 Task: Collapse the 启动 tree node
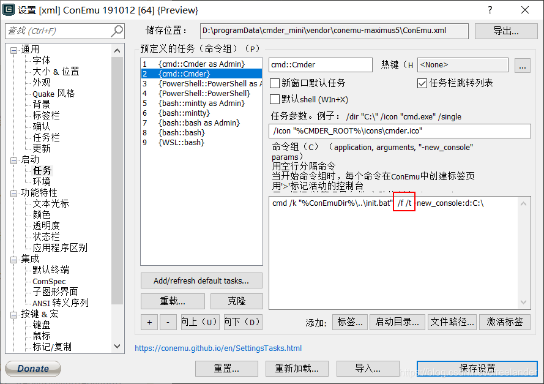(x=13, y=160)
